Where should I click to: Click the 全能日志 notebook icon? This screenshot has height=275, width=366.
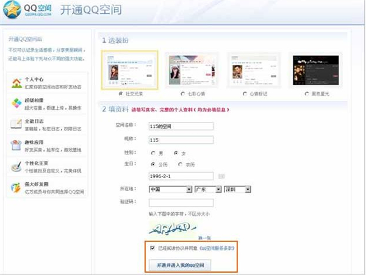16,124
